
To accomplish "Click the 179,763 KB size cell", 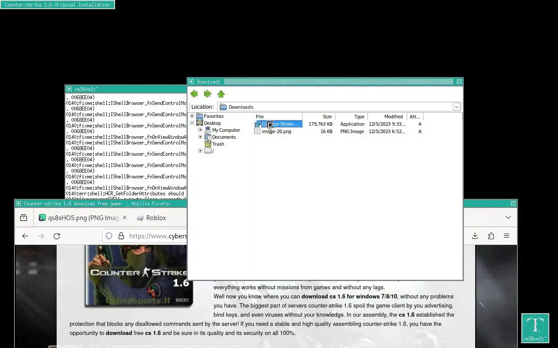I will pos(320,124).
